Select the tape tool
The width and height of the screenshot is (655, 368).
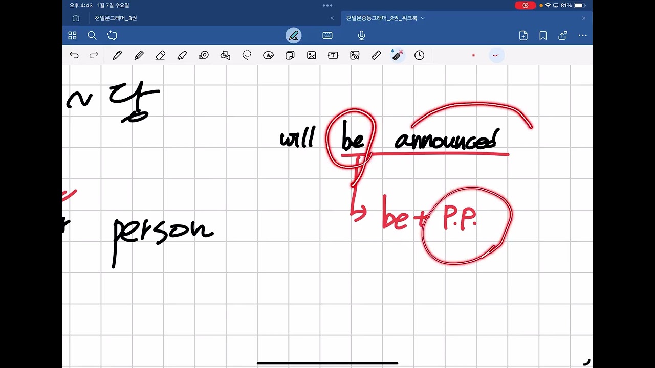point(204,55)
